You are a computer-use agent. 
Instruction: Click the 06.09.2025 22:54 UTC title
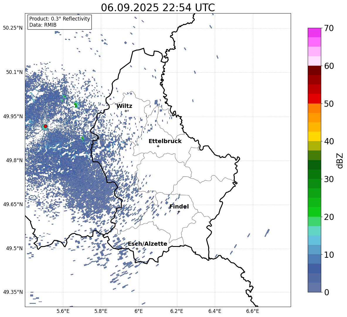pyautogui.click(x=158, y=8)
